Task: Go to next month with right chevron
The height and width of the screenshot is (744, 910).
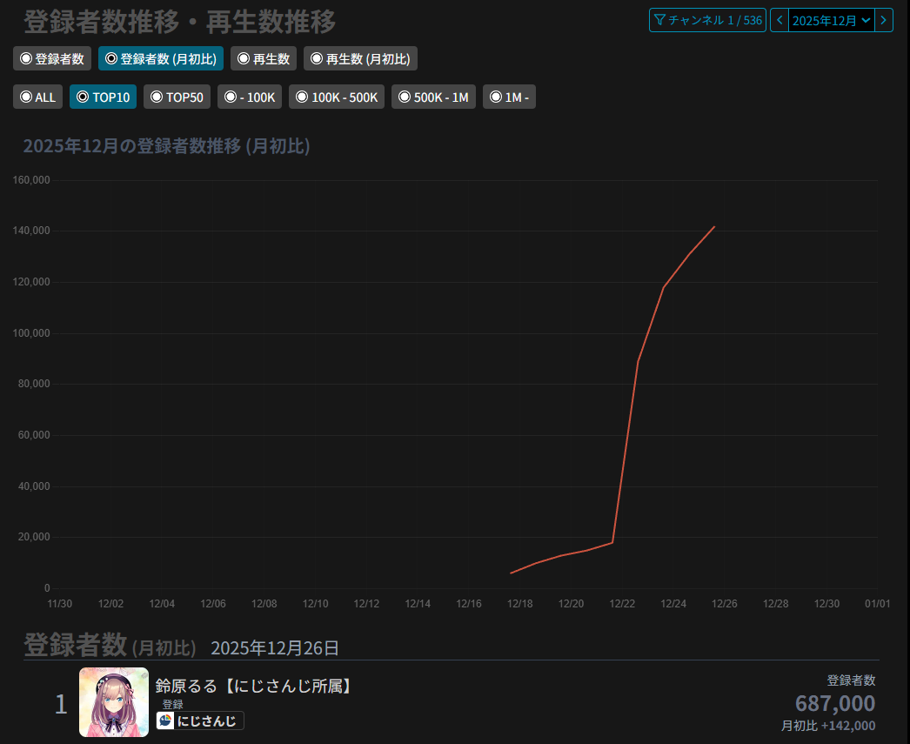Action: (x=883, y=20)
